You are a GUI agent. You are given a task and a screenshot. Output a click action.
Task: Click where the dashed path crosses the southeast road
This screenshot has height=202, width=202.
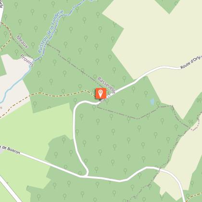coord(160,169)
